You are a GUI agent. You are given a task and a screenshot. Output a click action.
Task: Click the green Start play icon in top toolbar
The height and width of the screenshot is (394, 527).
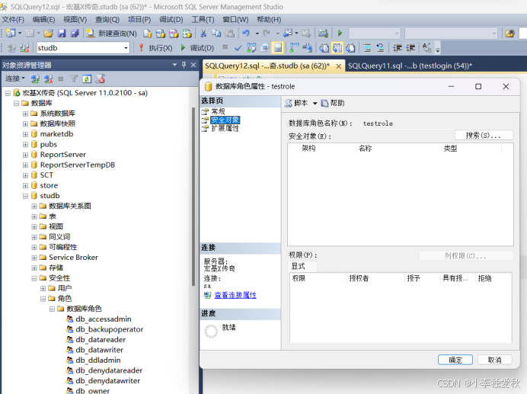[340, 33]
